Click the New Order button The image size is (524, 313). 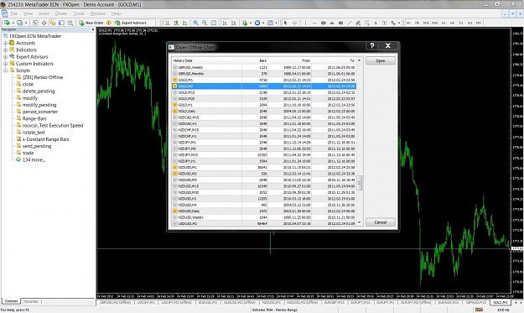click(x=91, y=23)
